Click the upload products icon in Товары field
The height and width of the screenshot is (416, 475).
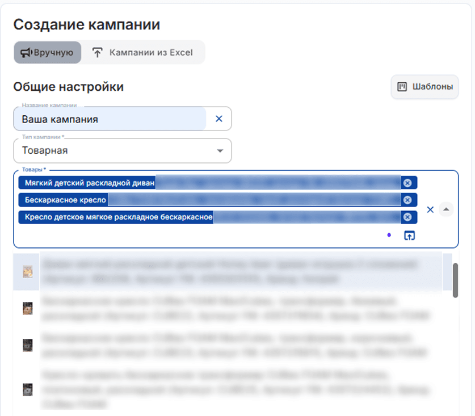point(410,236)
